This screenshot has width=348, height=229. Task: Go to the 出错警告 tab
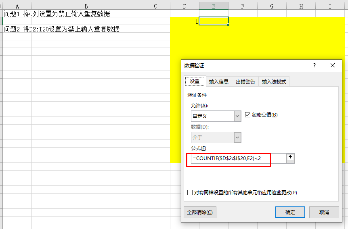point(245,81)
